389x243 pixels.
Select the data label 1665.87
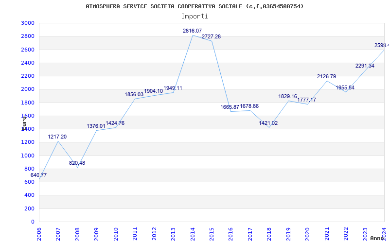tap(230, 107)
